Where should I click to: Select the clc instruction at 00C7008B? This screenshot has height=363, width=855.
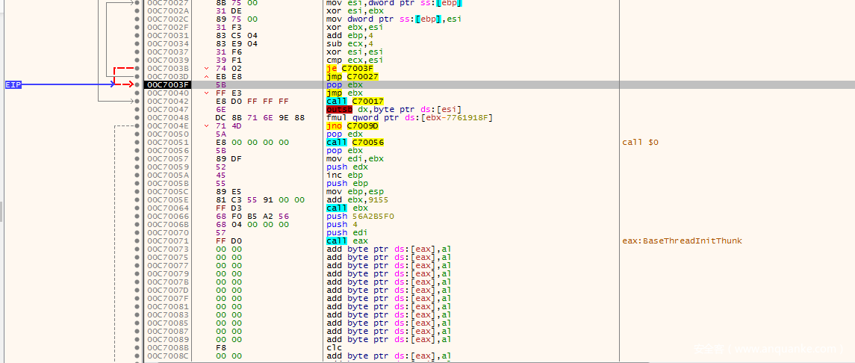334,348
